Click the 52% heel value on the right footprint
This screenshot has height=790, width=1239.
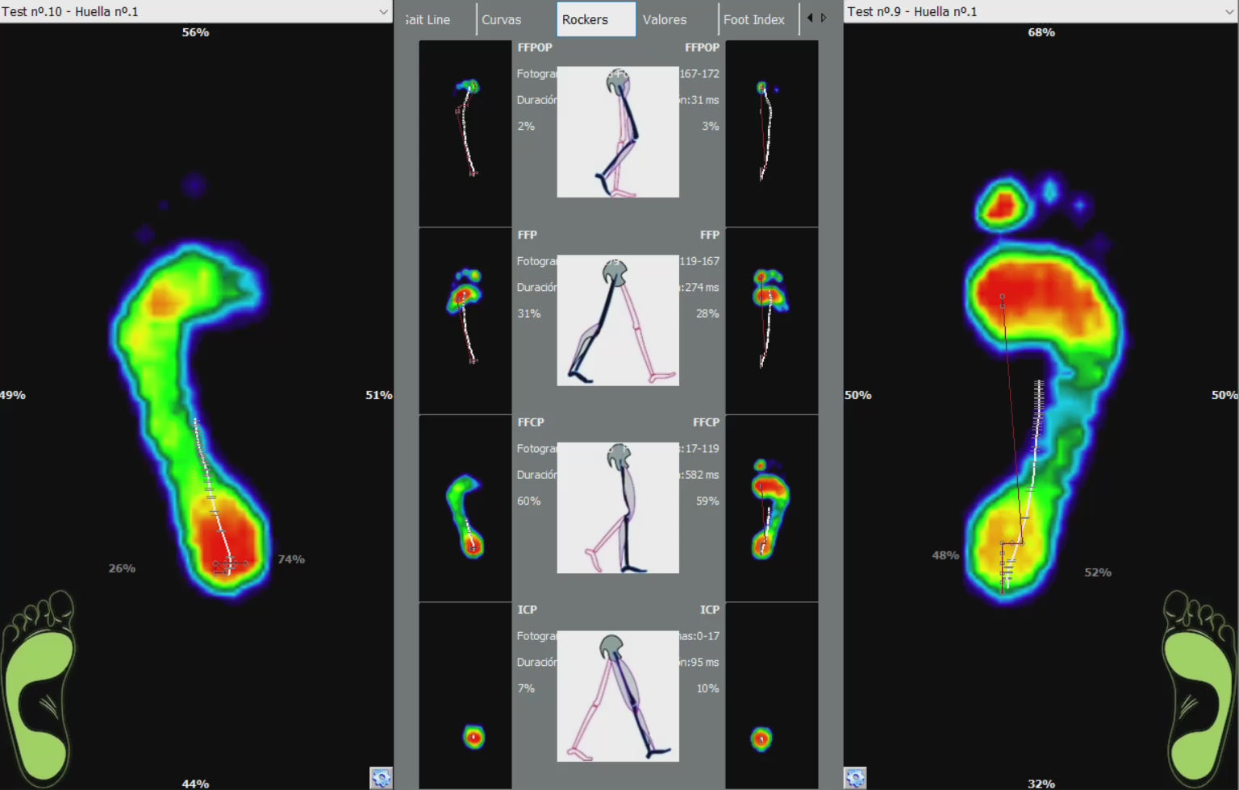tap(1098, 572)
